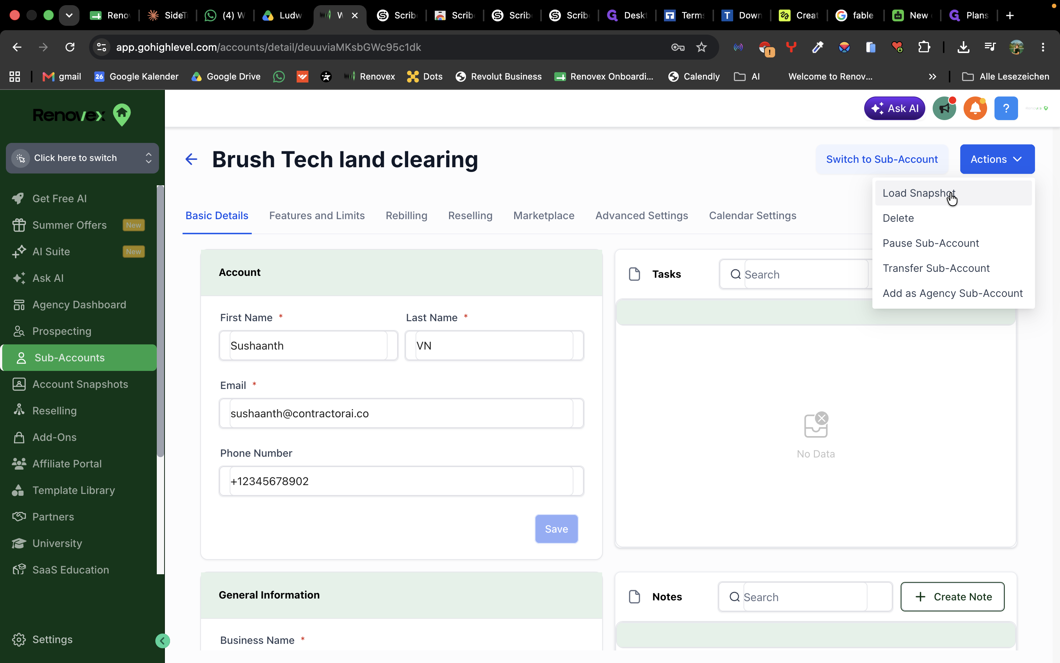The height and width of the screenshot is (663, 1060).
Task: Open Google Kalender bookmark
Action: (136, 76)
